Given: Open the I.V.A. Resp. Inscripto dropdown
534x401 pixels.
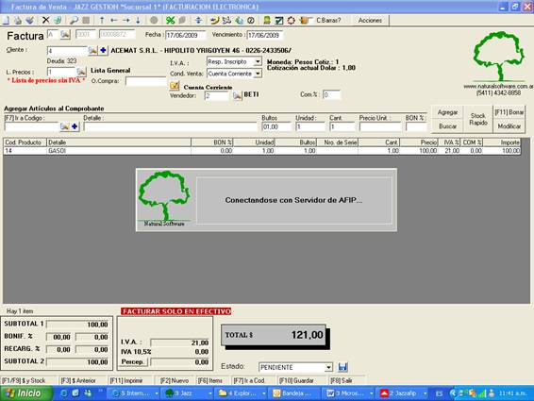Looking at the screenshot, I should tap(258, 61).
